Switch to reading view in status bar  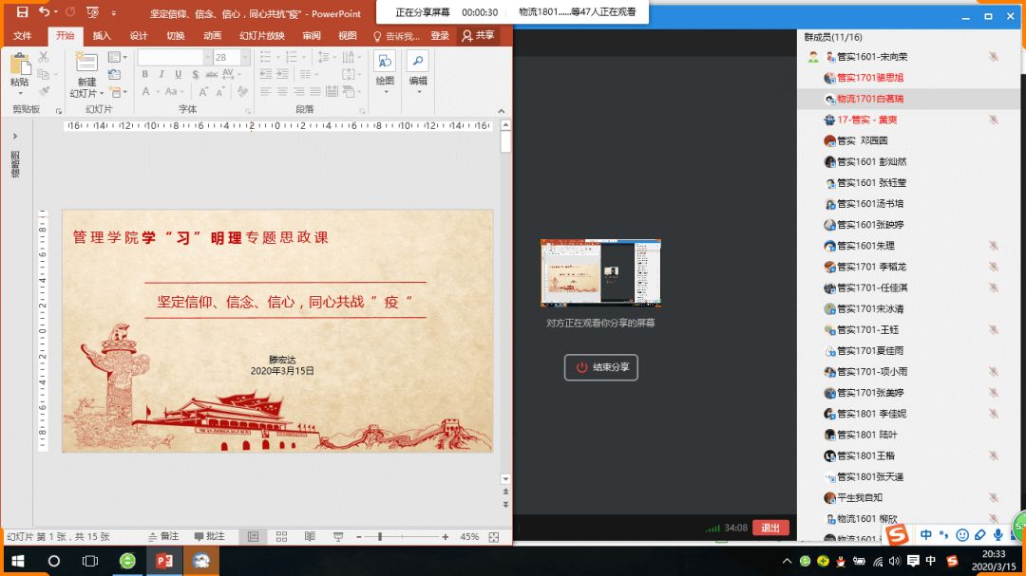[310, 537]
